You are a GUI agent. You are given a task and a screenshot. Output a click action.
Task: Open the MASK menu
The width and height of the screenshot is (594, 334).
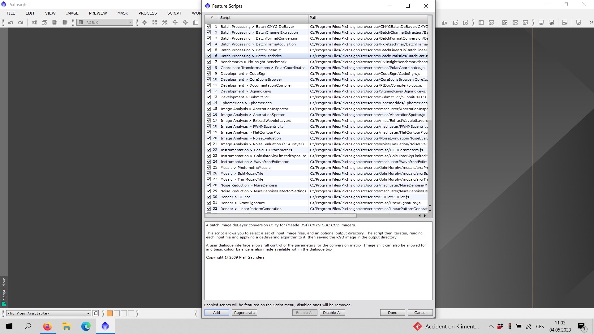tap(123, 13)
